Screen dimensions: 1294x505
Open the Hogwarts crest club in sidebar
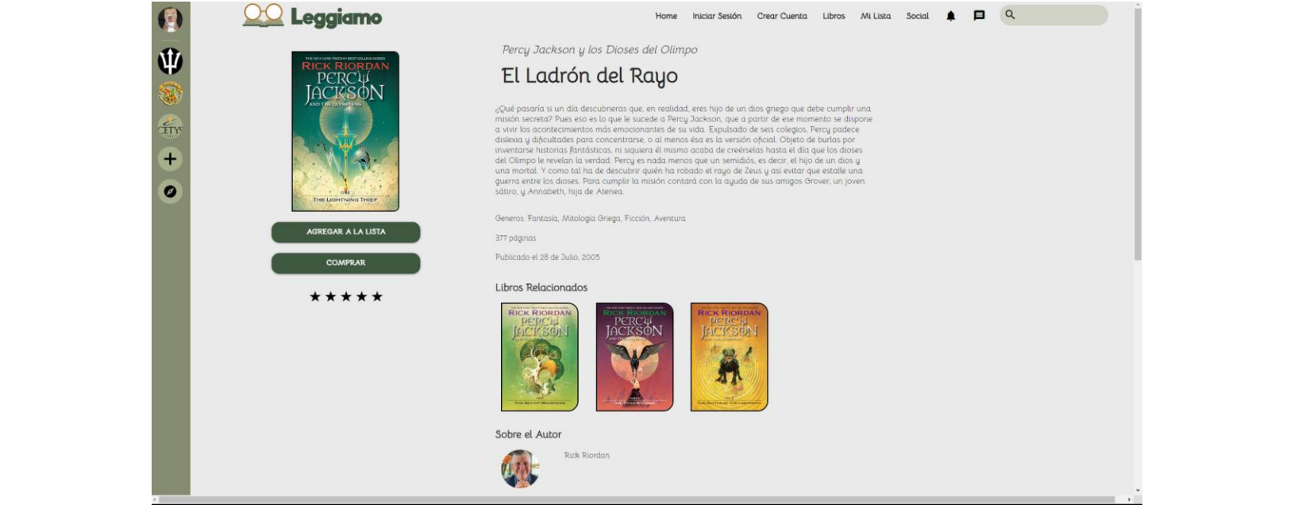click(x=170, y=94)
